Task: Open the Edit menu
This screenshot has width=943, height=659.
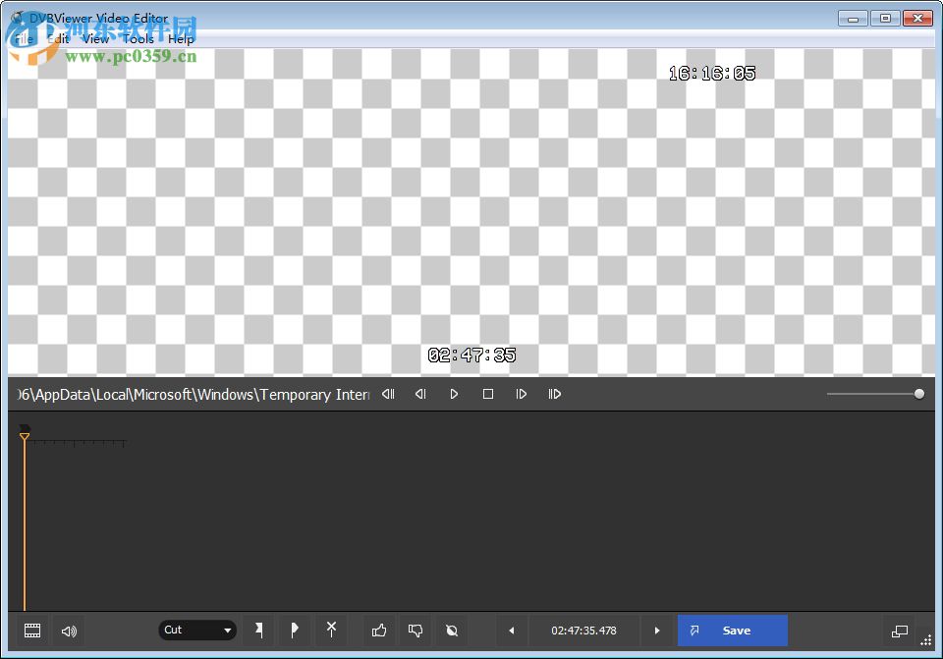Action: point(57,38)
